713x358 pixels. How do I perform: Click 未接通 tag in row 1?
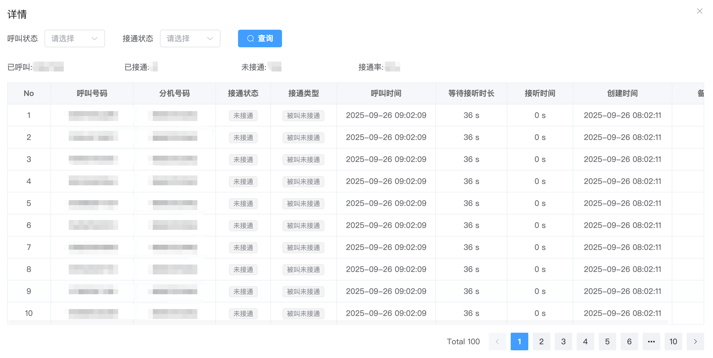pyautogui.click(x=243, y=115)
